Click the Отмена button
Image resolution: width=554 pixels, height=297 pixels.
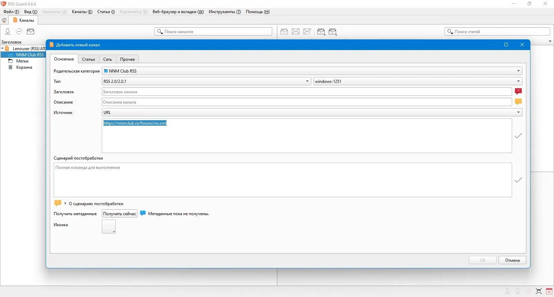pos(512,260)
